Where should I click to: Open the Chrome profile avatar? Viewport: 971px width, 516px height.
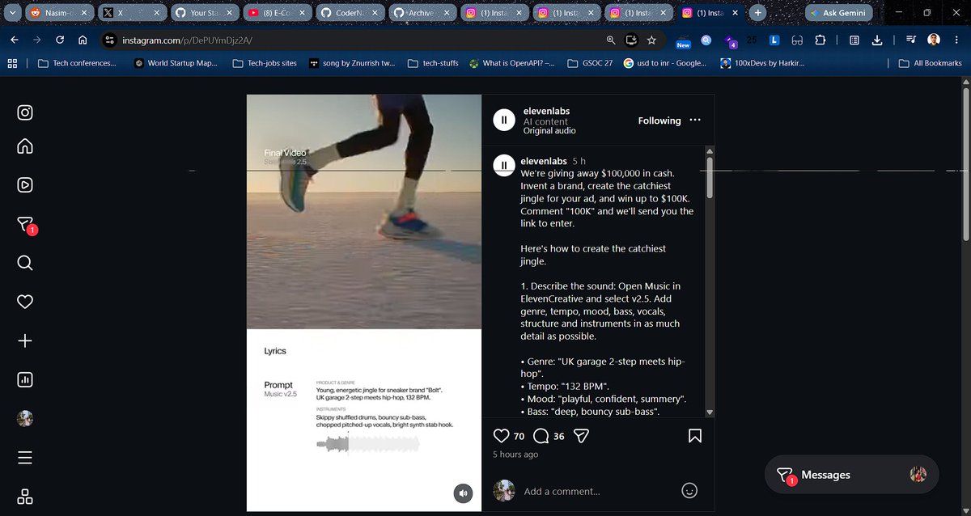(x=934, y=40)
